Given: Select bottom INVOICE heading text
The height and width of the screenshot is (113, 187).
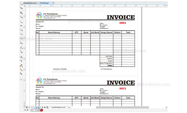Looking at the screenshot, I should point(121,83).
